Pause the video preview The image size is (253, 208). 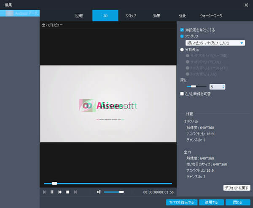pos(52,192)
